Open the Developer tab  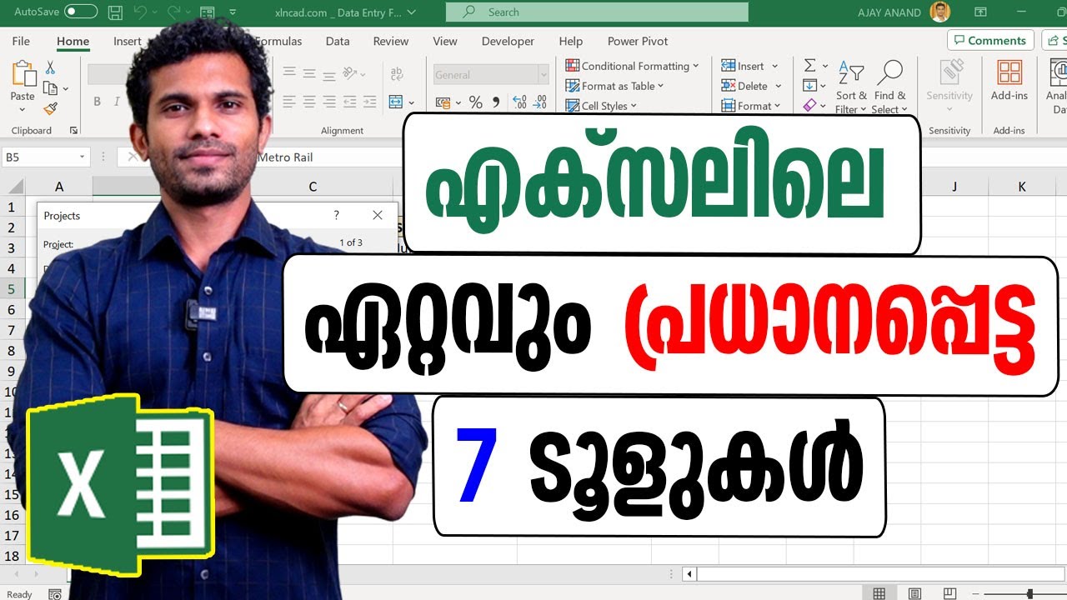click(x=508, y=41)
